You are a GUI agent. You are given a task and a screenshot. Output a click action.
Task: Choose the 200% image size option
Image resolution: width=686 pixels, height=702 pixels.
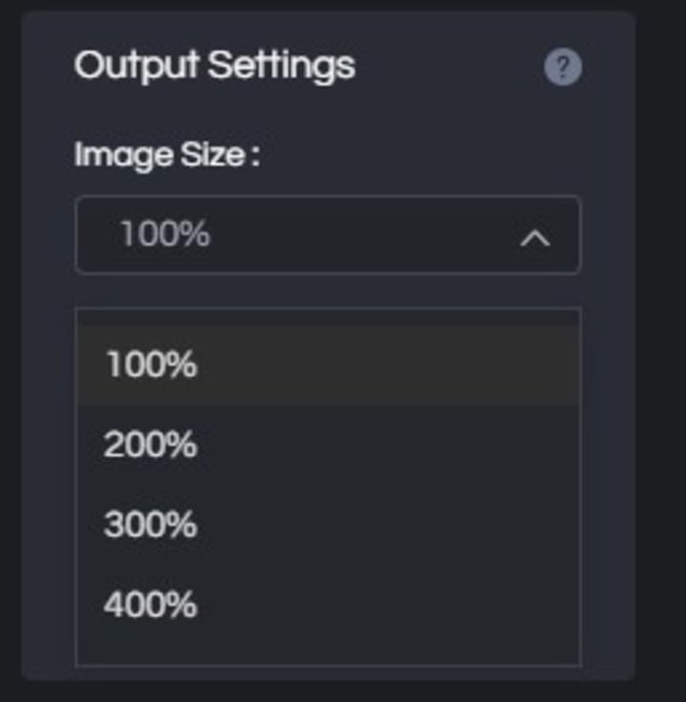(x=151, y=445)
